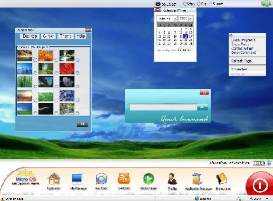
Task: Pick the radio beside the sunset field wallpaper
Action: (x=35, y=100)
